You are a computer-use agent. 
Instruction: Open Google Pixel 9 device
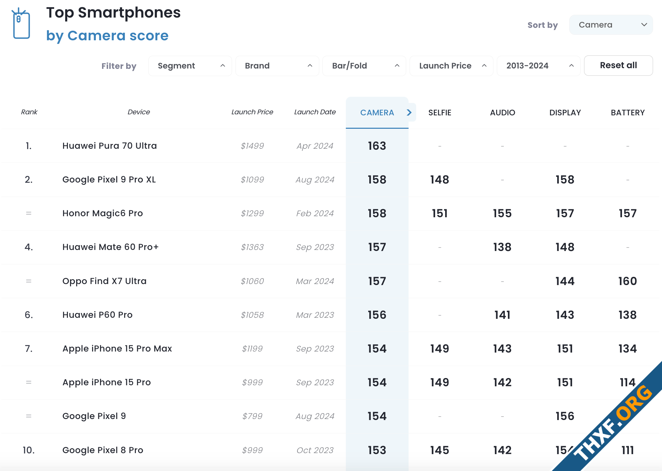click(x=94, y=416)
